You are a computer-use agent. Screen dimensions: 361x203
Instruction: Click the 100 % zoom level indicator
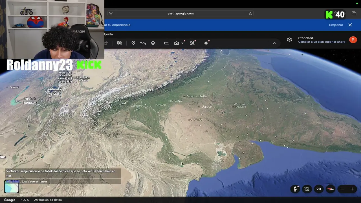click(25, 200)
